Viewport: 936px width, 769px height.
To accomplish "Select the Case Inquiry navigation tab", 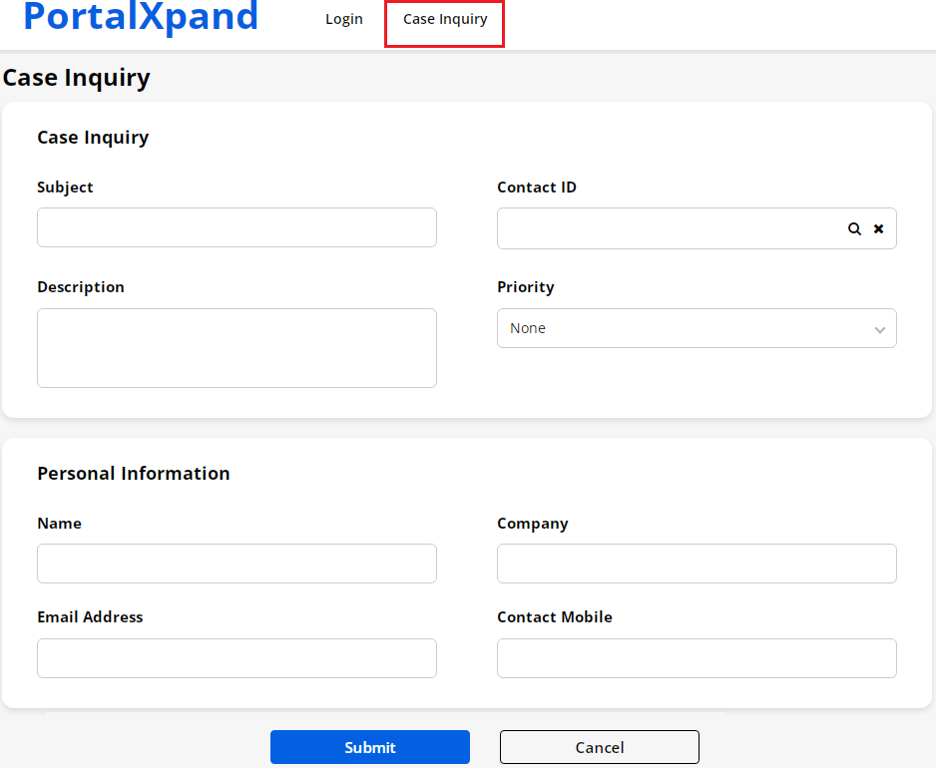I will coord(445,20).
